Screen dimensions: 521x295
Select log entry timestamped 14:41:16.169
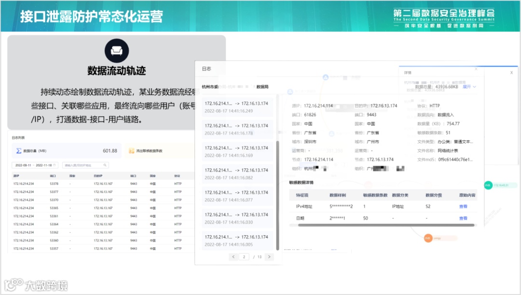(236, 152)
